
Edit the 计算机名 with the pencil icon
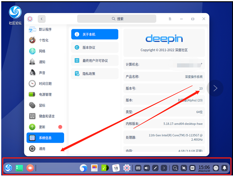click(x=202, y=64)
